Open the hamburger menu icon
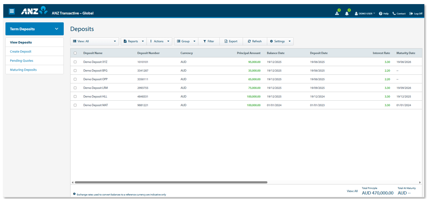The width and height of the screenshot is (428, 199). click(12, 12)
